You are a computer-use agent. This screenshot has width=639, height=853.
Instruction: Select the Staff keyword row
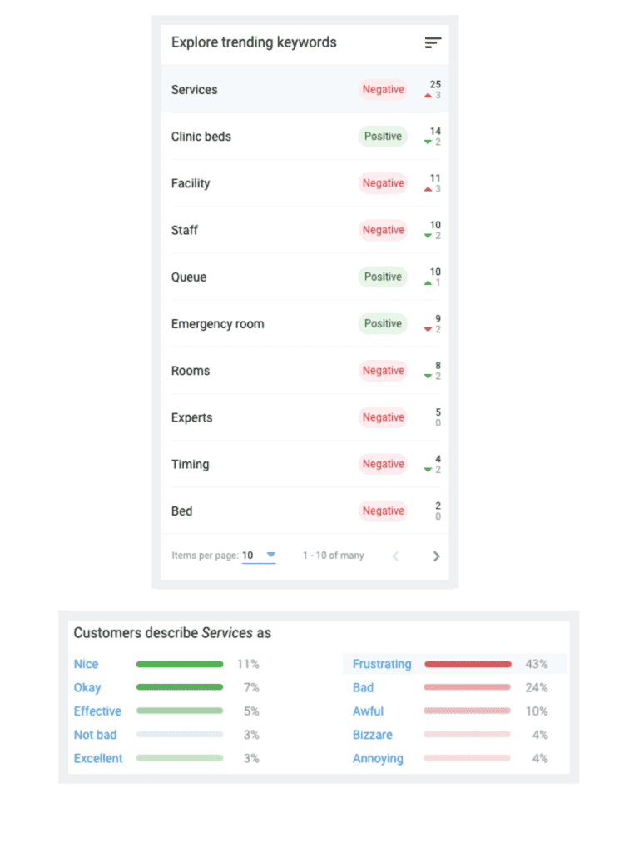[x=250, y=230]
